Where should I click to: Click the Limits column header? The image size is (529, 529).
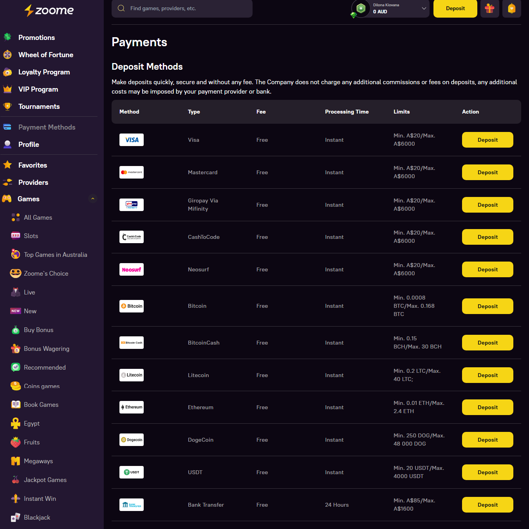pyautogui.click(x=402, y=112)
